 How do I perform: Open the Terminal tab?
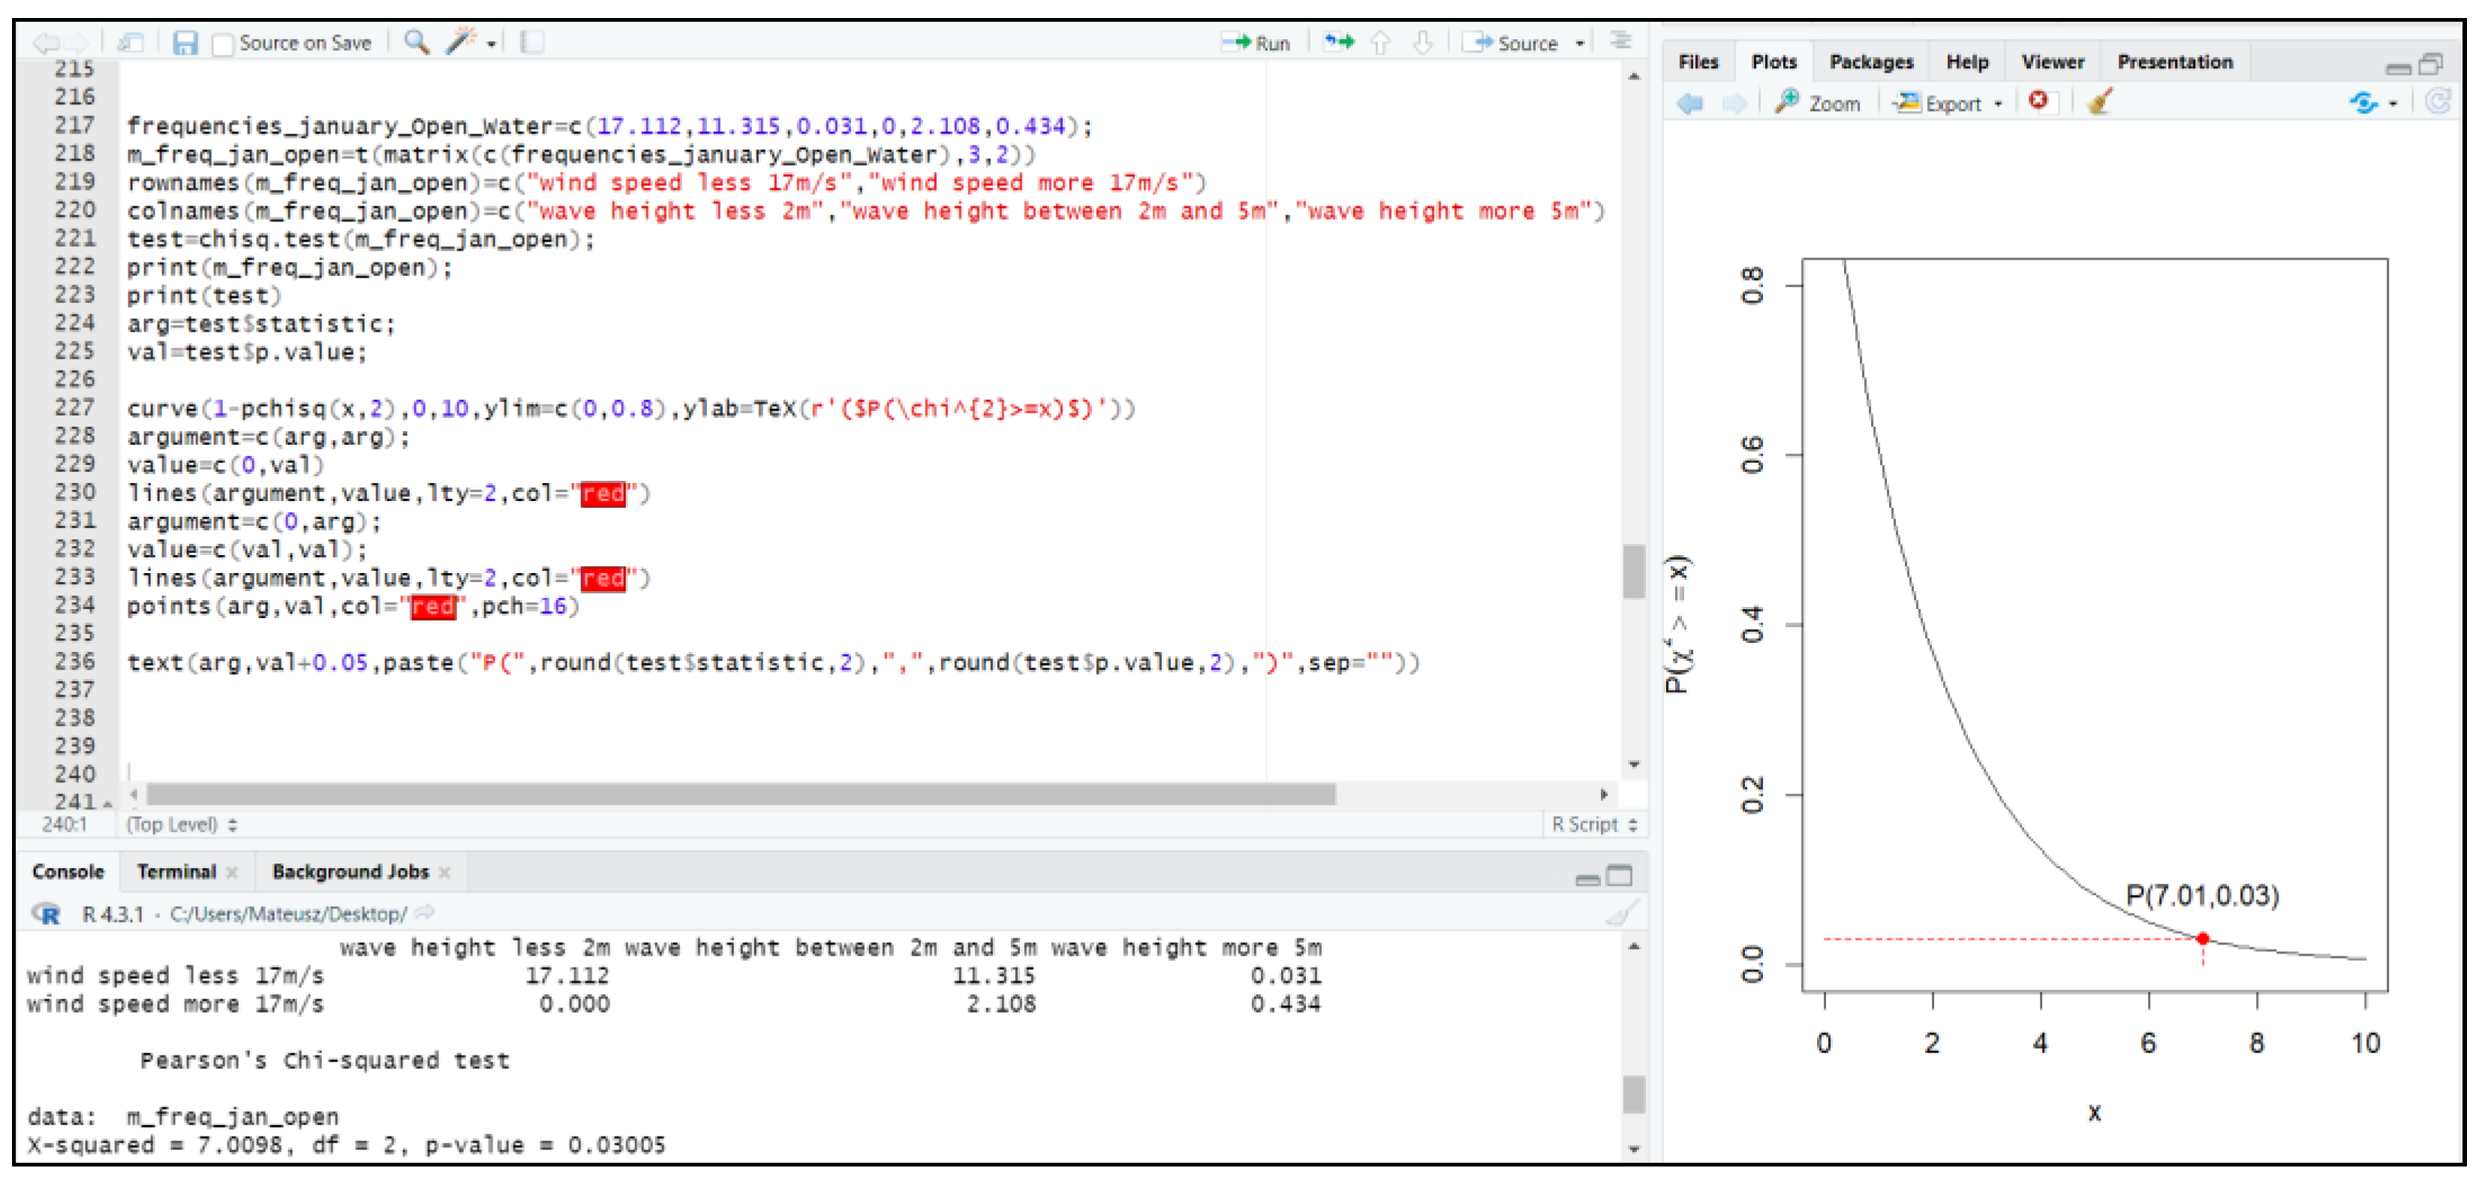(x=176, y=872)
